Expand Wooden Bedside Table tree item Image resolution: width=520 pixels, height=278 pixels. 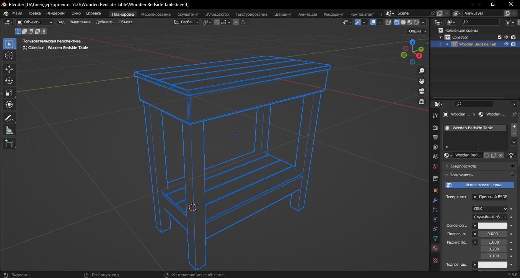point(447,44)
